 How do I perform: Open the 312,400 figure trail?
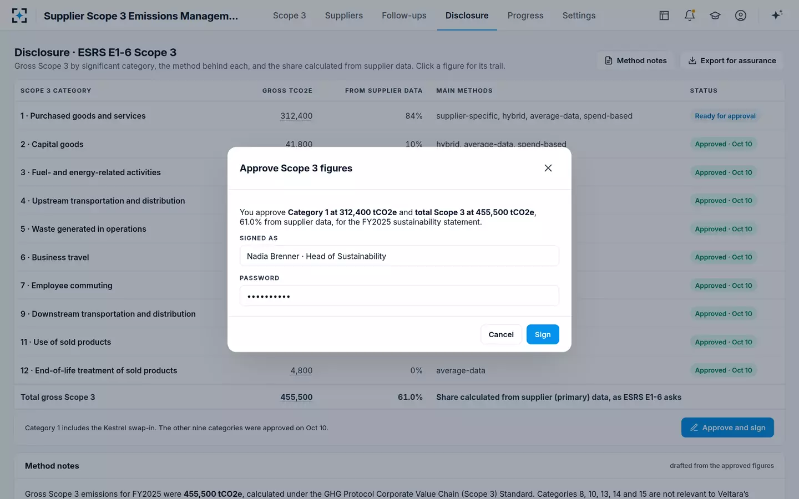click(296, 116)
